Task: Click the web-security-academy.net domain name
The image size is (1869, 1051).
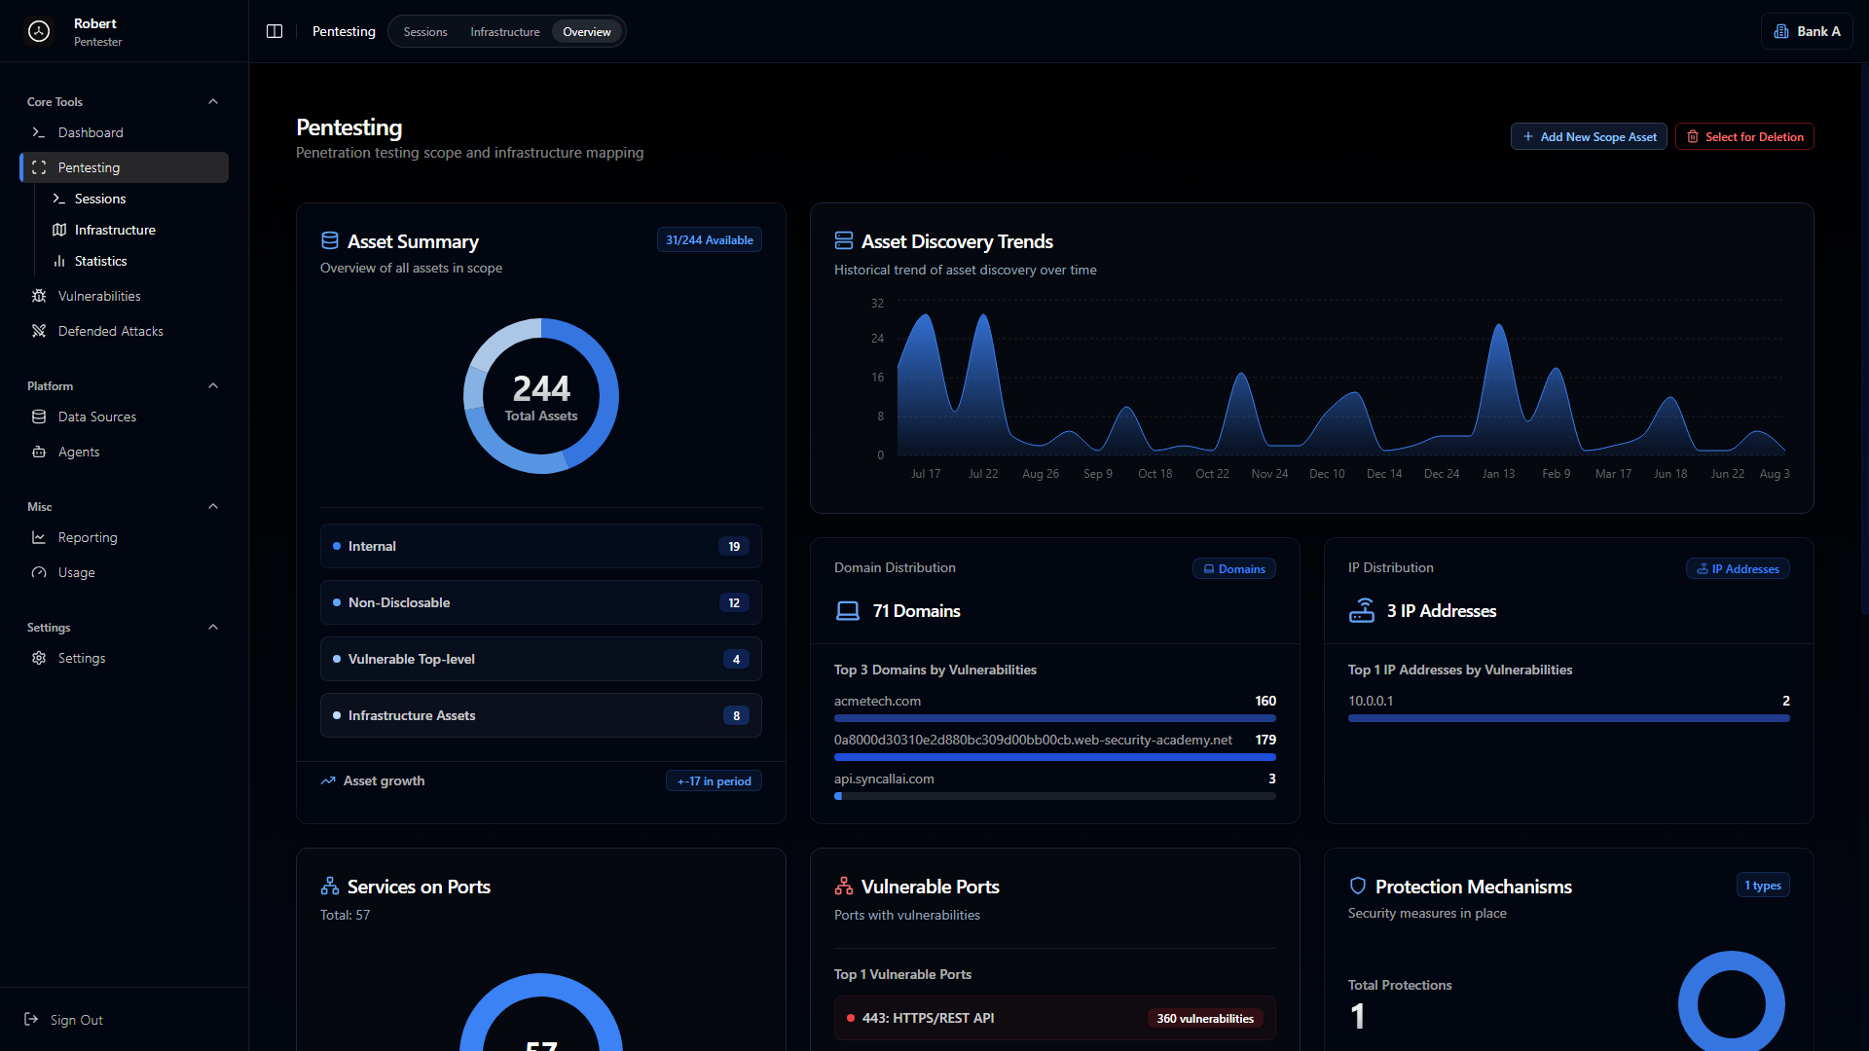Action: 1033,740
